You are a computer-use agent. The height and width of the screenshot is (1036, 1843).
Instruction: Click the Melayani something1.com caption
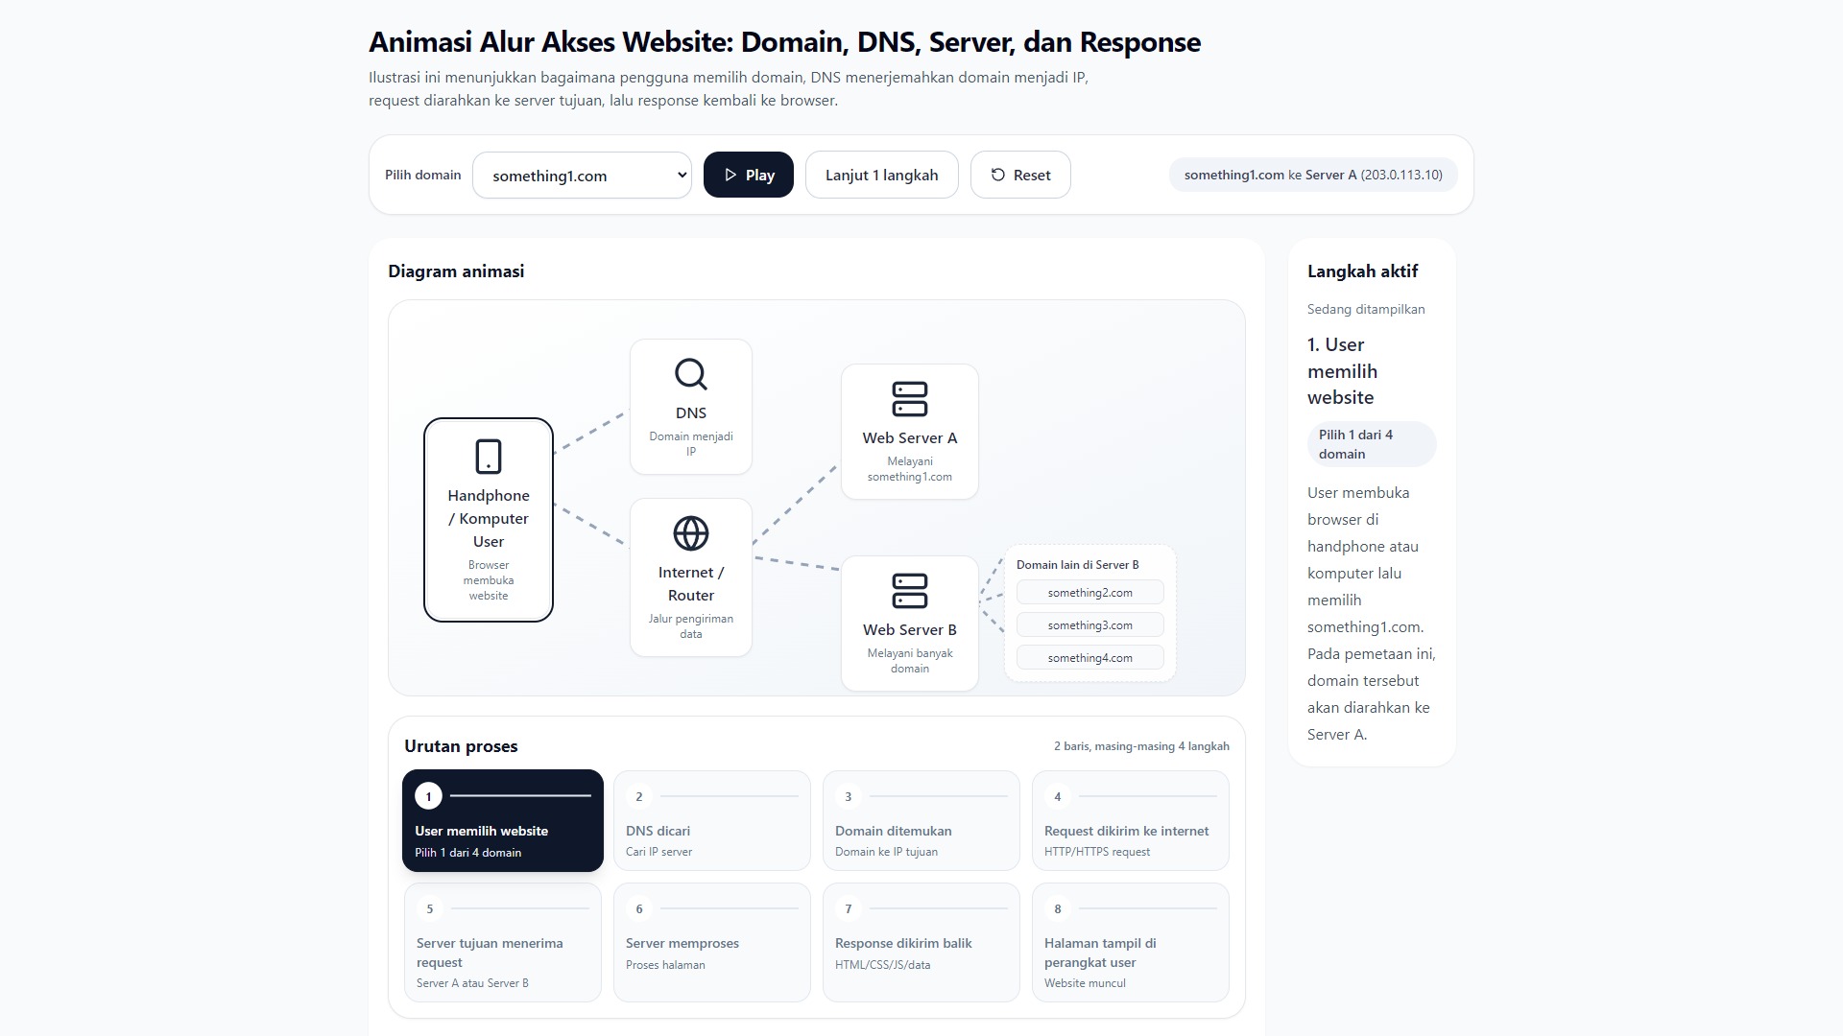(x=910, y=469)
